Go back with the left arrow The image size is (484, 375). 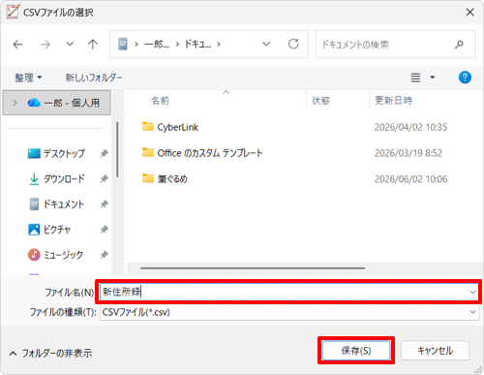pos(17,45)
